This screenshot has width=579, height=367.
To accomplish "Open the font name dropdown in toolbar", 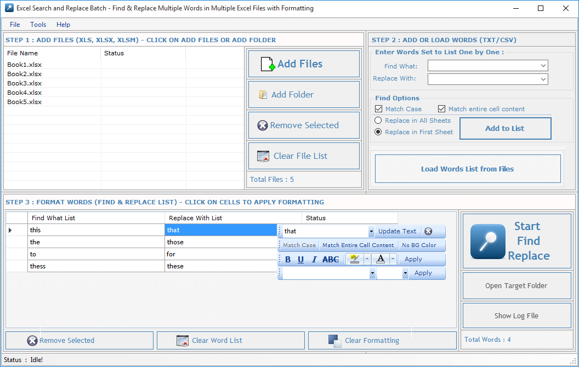I will [x=372, y=273].
